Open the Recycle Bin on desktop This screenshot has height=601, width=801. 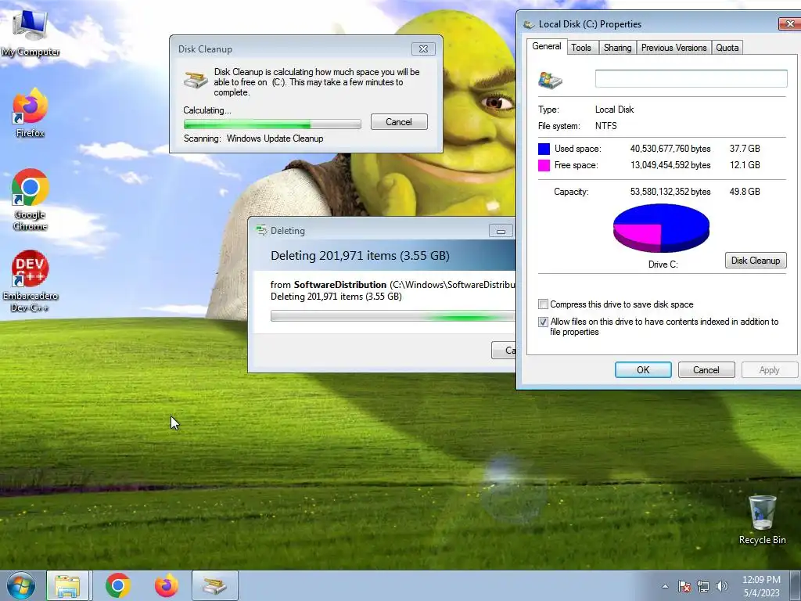762,520
